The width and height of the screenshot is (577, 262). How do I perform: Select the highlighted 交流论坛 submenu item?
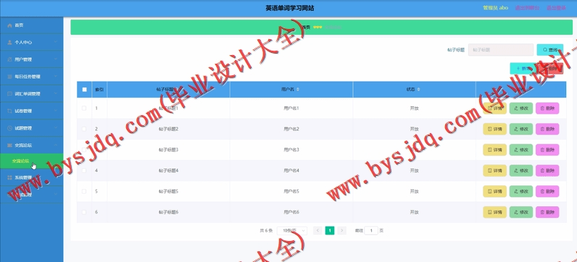click(x=32, y=161)
